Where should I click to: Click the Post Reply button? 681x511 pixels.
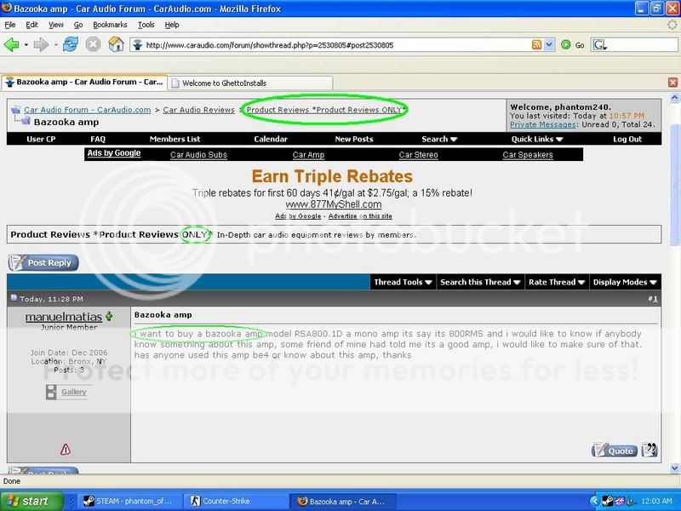coord(43,262)
